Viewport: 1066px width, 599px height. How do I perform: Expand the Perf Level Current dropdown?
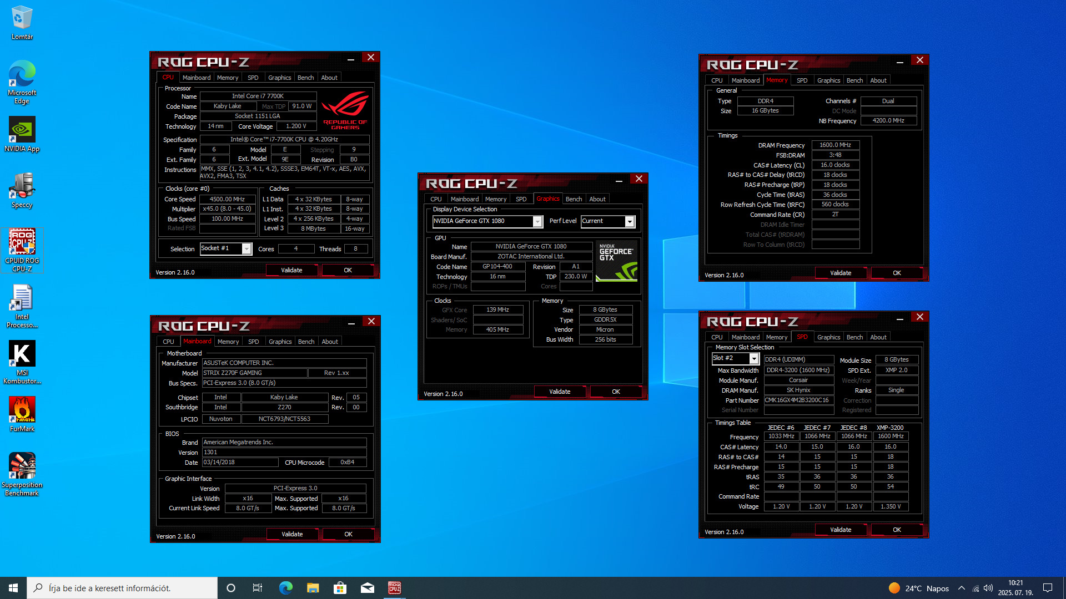(630, 221)
